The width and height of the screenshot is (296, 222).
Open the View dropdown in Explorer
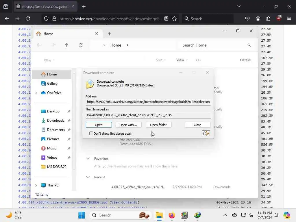(182, 60)
